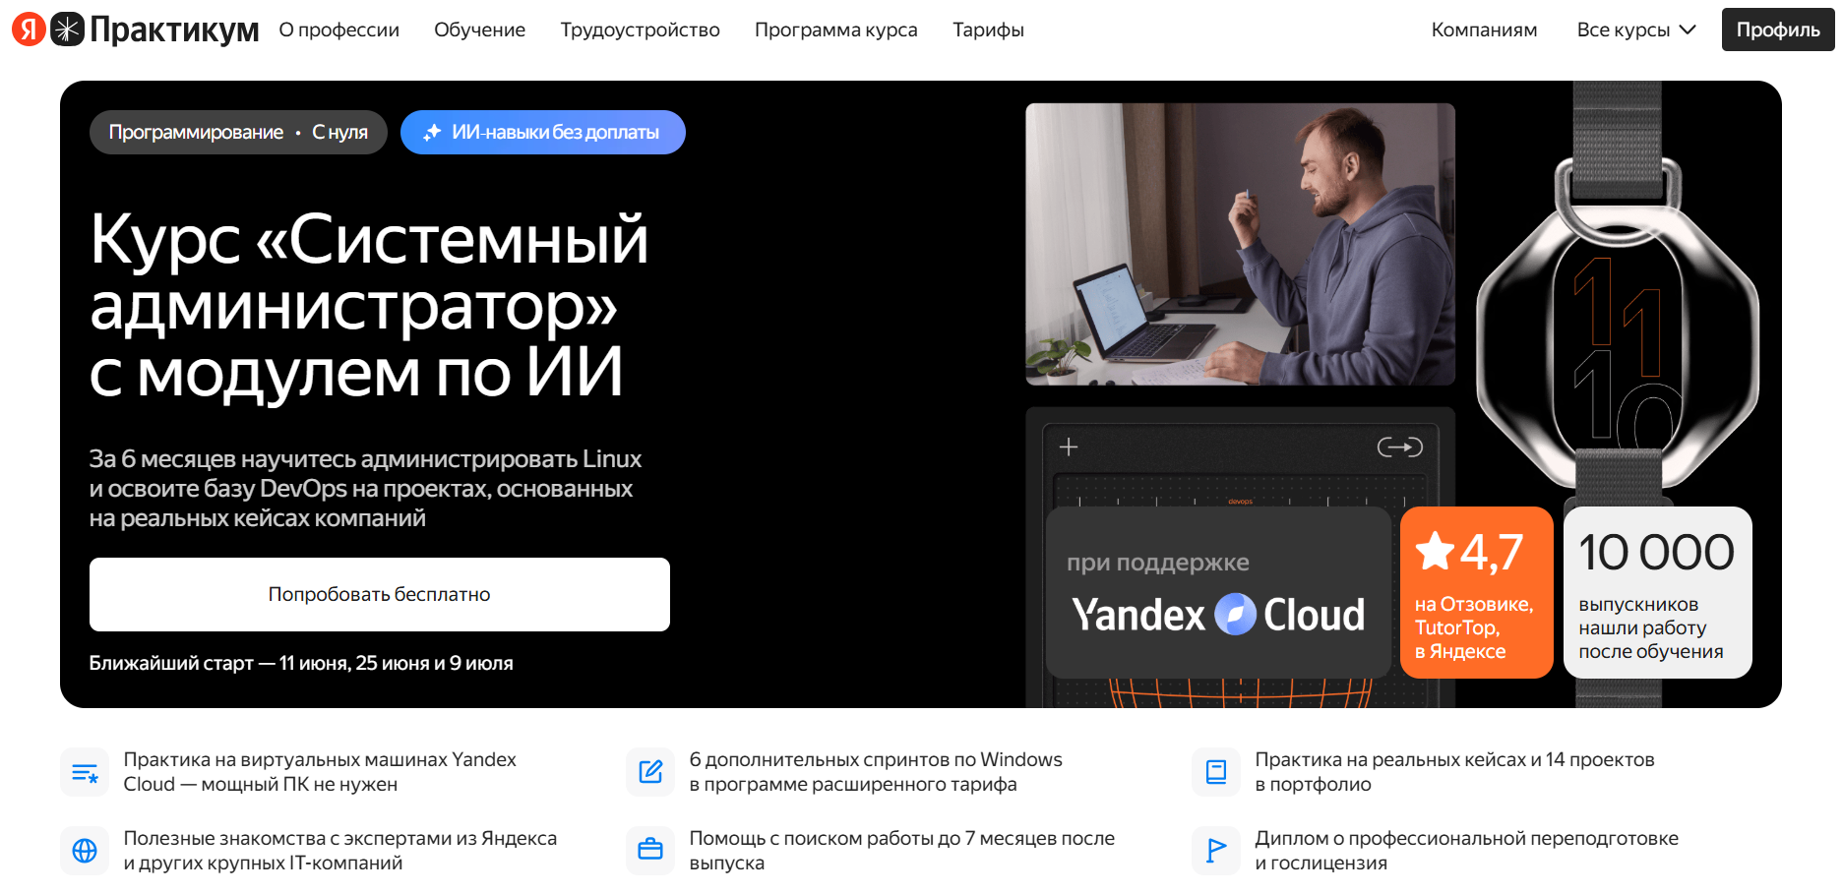The height and width of the screenshot is (894, 1843).
Task: Click the briefcase icon beside job search help
Action: (650, 851)
